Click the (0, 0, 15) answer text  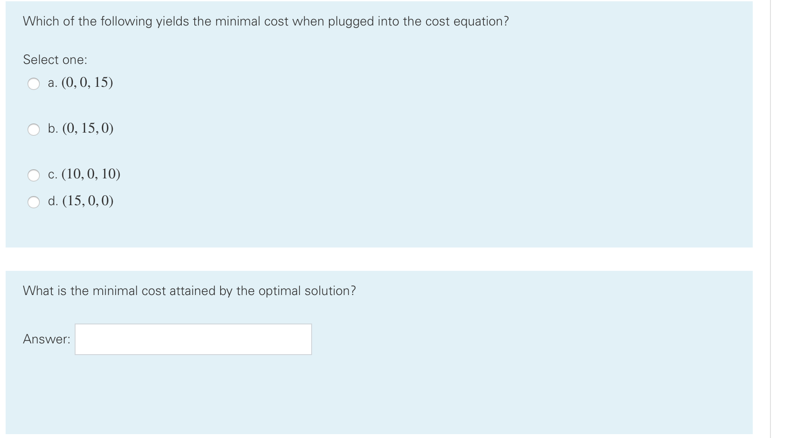pyautogui.click(x=87, y=83)
